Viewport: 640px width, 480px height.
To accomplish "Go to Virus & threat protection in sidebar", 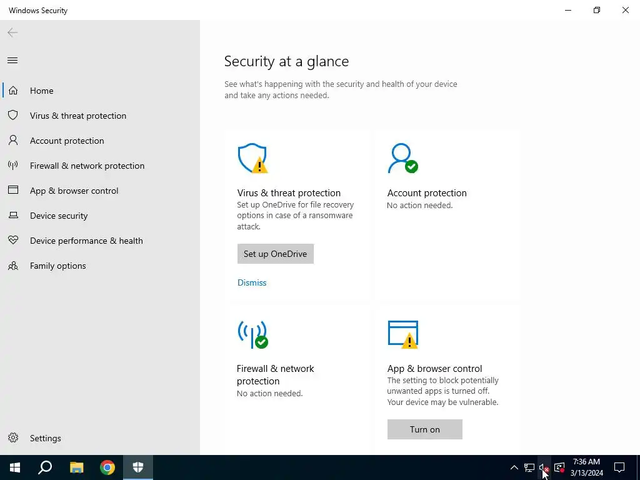I will tap(100, 116).
